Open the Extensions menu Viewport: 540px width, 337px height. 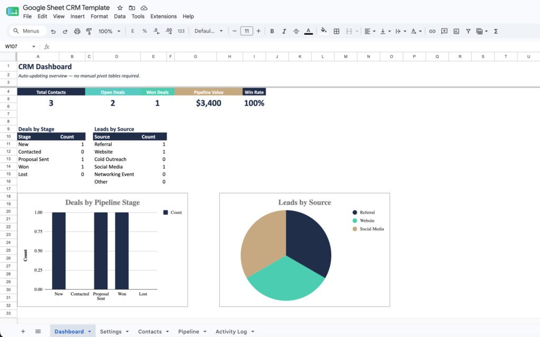coord(163,16)
